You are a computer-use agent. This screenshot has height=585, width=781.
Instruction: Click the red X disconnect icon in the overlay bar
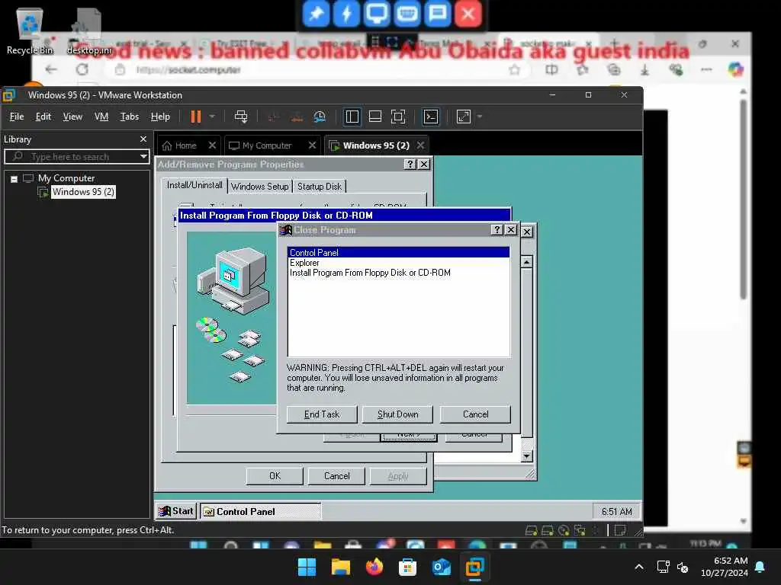tap(468, 14)
